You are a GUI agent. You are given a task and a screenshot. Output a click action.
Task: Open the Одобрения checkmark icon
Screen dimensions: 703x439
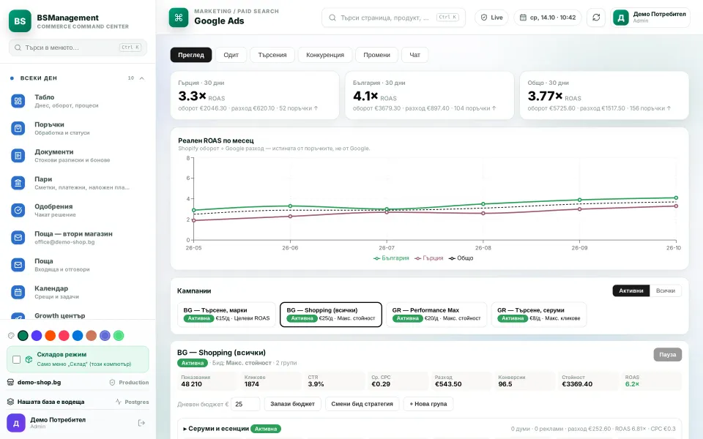[18, 210]
